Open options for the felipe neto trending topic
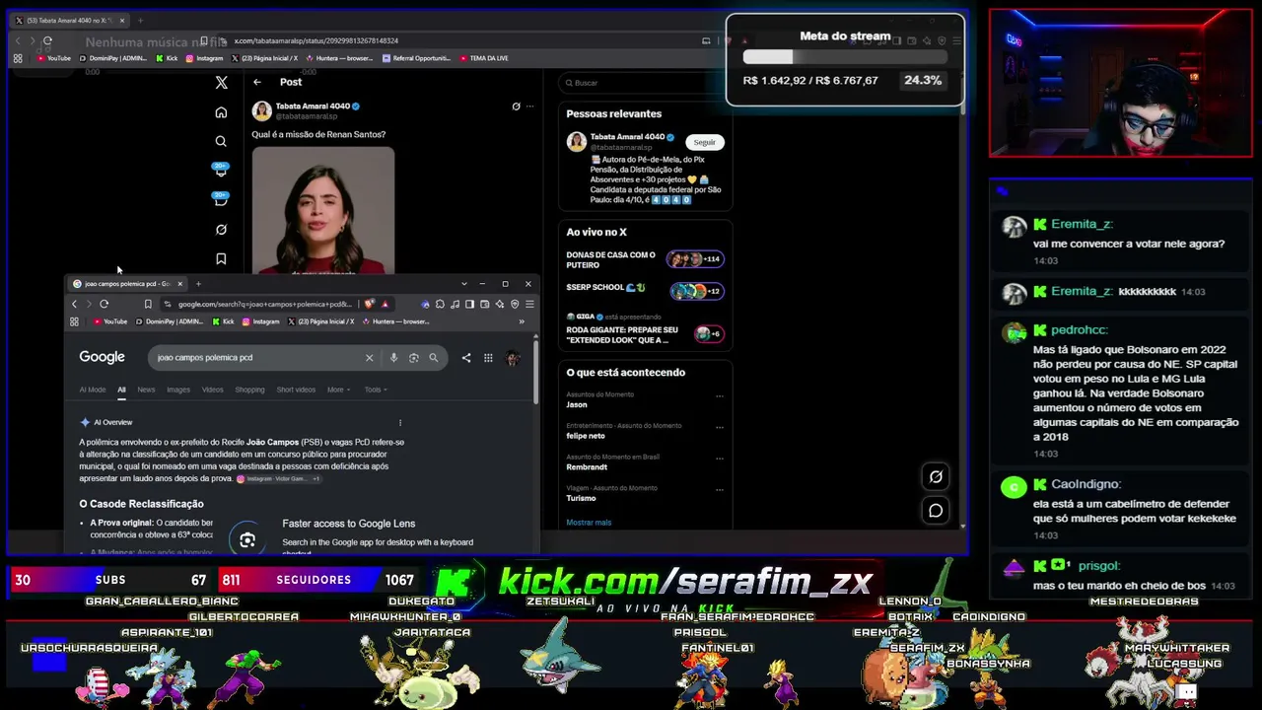 [x=719, y=427]
